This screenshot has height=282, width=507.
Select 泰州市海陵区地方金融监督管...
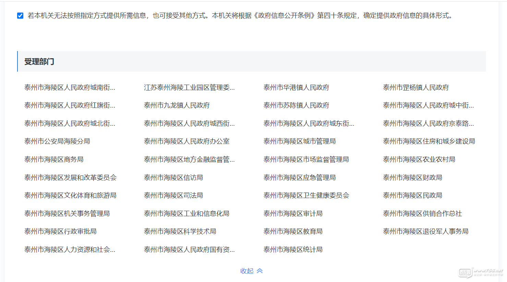click(x=189, y=160)
